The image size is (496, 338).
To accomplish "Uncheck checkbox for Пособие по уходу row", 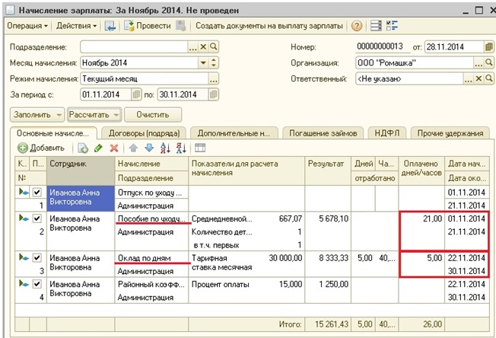I will [37, 218].
